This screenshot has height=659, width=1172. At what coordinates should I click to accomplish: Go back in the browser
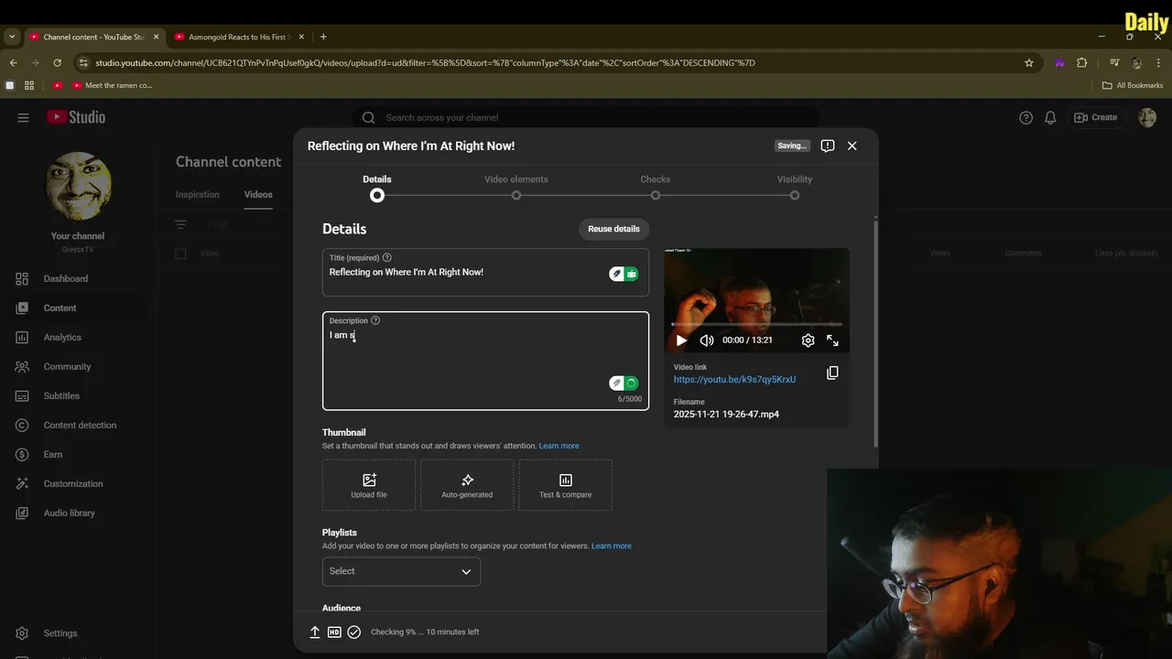(13, 62)
